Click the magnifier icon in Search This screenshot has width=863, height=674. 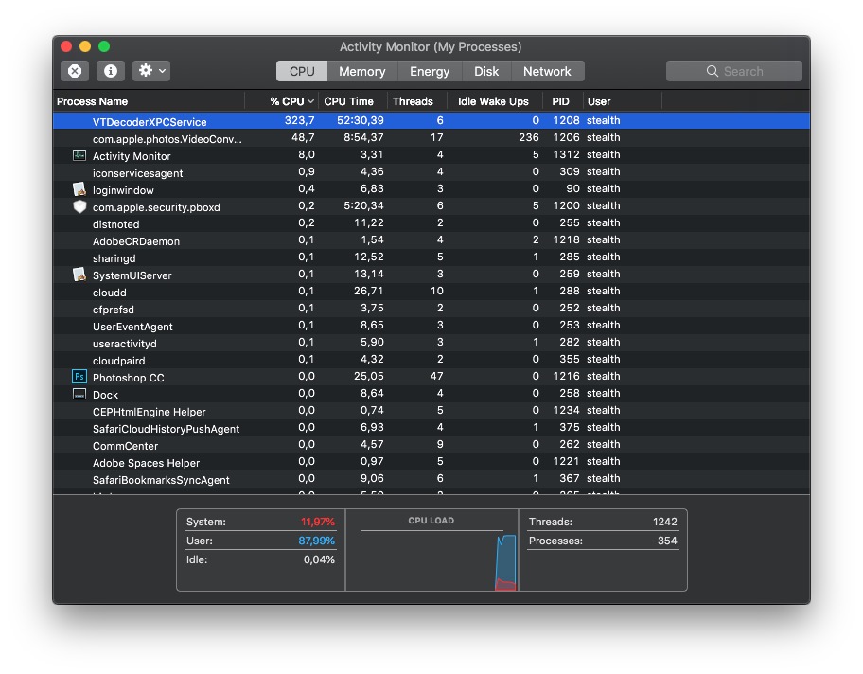pyautogui.click(x=713, y=72)
